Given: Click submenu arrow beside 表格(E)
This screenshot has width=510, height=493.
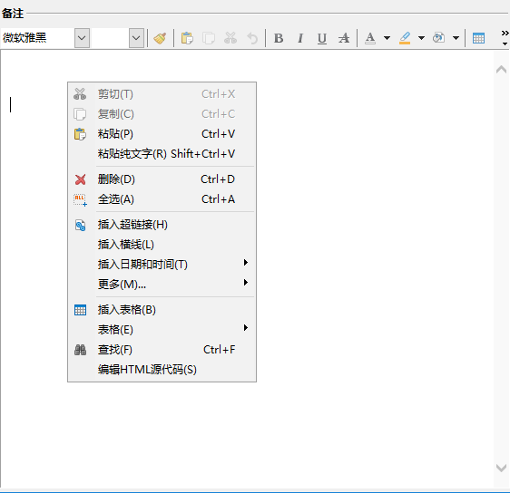Looking at the screenshot, I should point(246,328).
